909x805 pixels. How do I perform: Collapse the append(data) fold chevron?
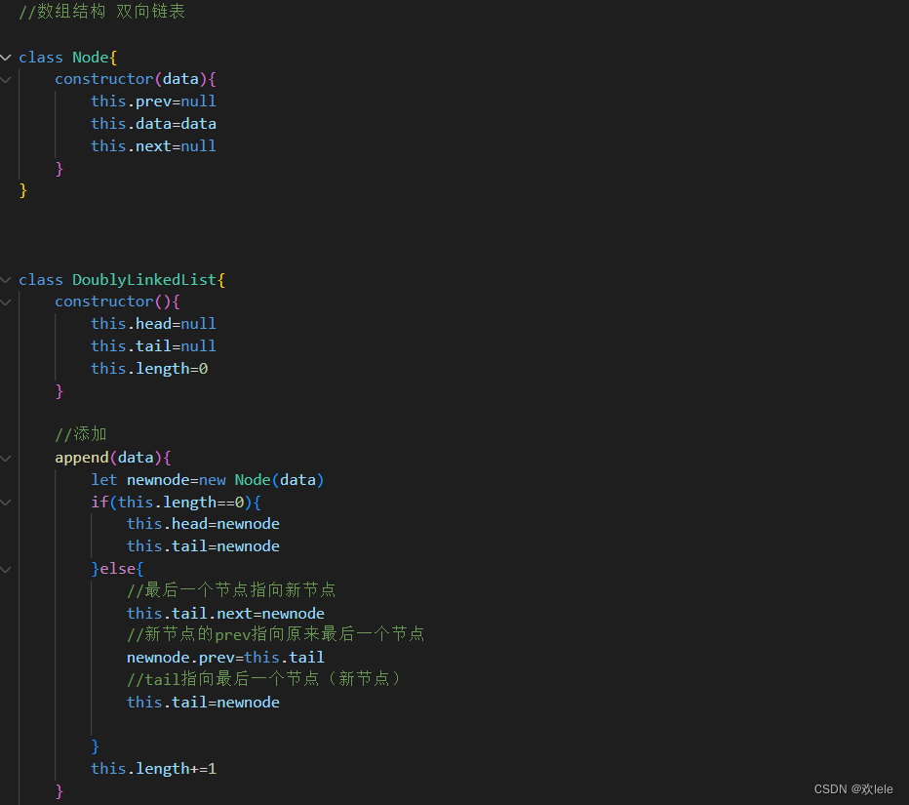[6, 459]
